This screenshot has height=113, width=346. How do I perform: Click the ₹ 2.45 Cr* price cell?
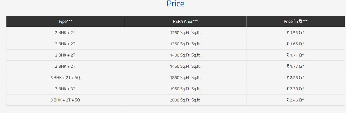pyautogui.click(x=296, y=100)
